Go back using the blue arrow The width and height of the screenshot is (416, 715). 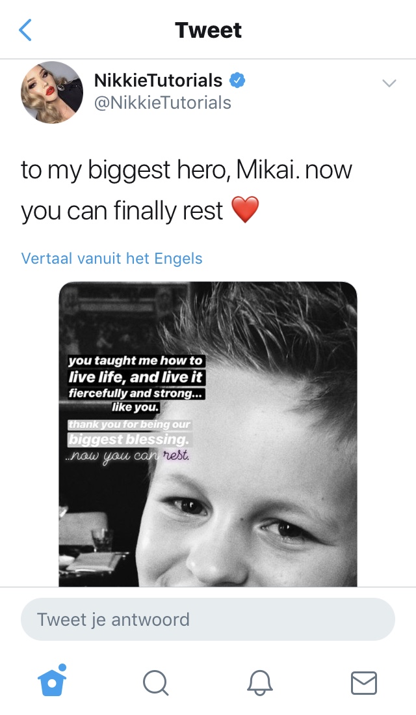pyautogui.click(x=25, y=30)
